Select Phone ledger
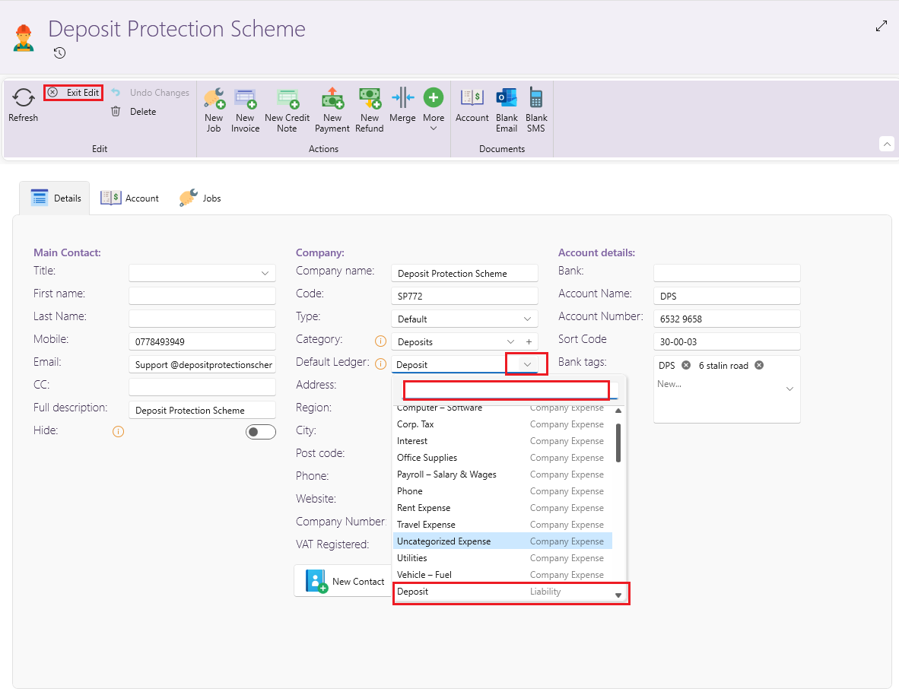899x695 pixels. pyautogui.click(x=502, y=491)
